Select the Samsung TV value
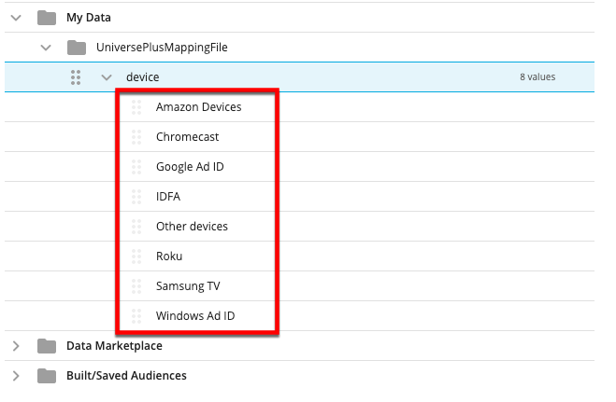Screen dimensions: 616x402 click(188, 286)
